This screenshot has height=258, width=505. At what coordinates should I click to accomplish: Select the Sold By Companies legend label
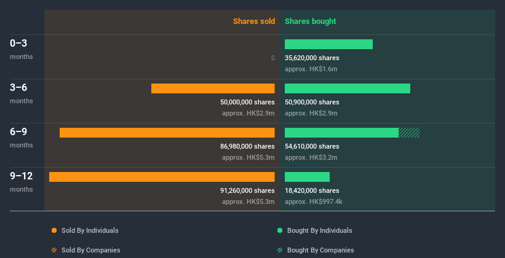(91, 250)
